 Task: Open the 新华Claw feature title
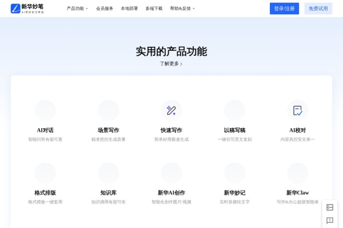pos(297,193)
